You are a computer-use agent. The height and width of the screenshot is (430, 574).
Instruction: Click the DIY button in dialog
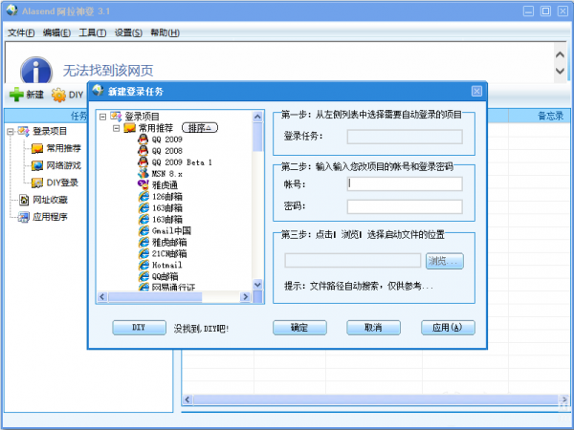(x=139, y=328)
